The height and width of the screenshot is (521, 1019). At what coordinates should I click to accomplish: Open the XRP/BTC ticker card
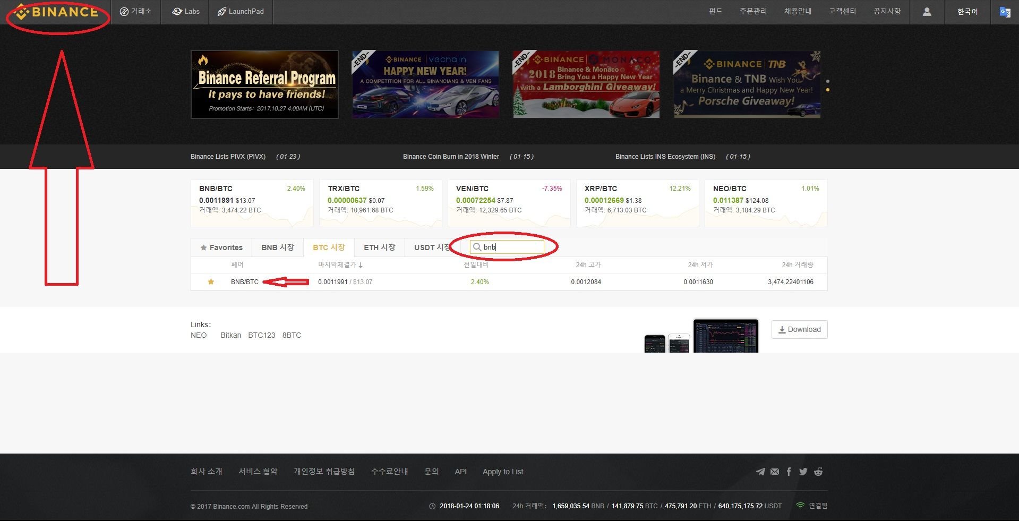[x=637, y=203]
